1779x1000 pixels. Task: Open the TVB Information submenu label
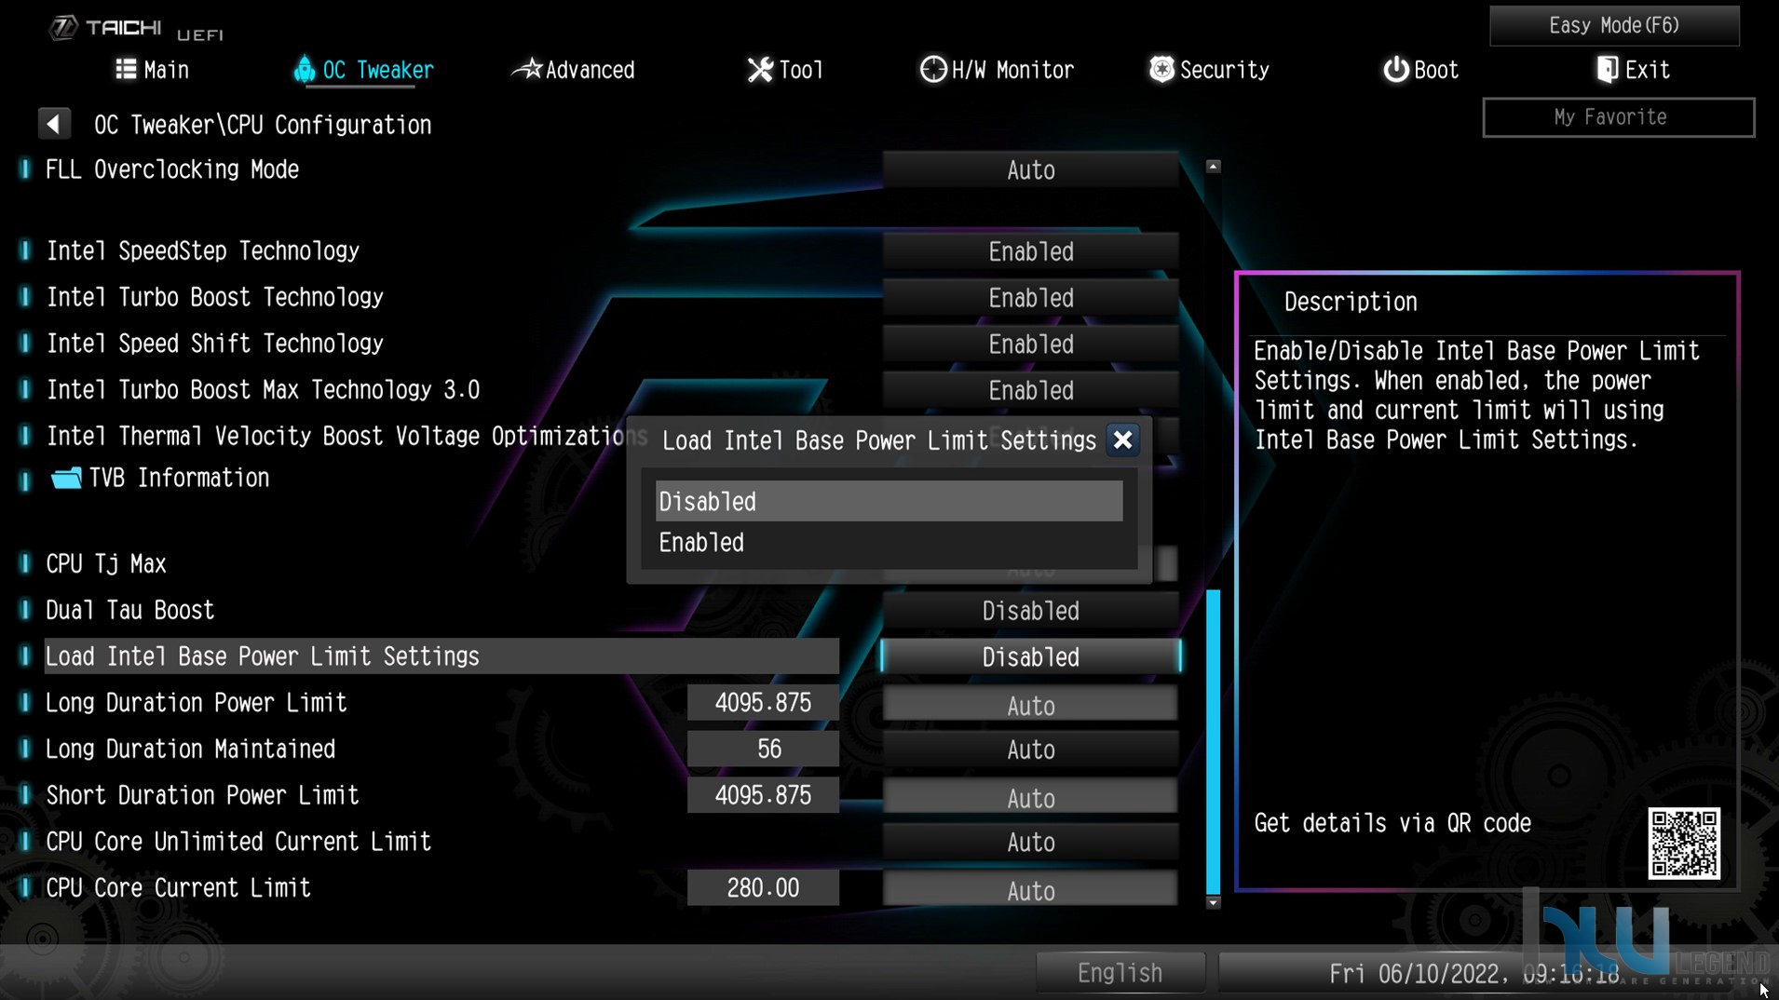179,479
